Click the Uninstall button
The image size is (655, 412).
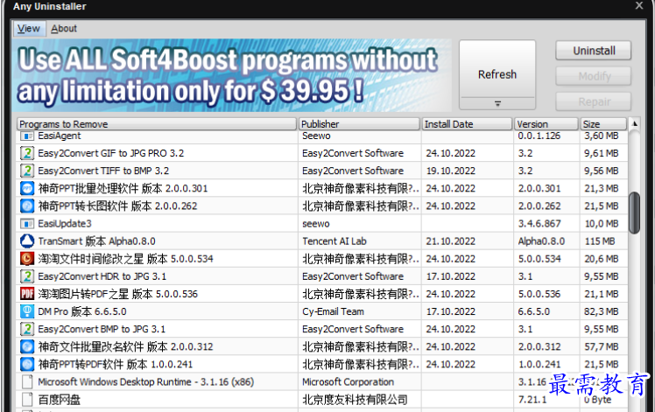click(594, 51)
